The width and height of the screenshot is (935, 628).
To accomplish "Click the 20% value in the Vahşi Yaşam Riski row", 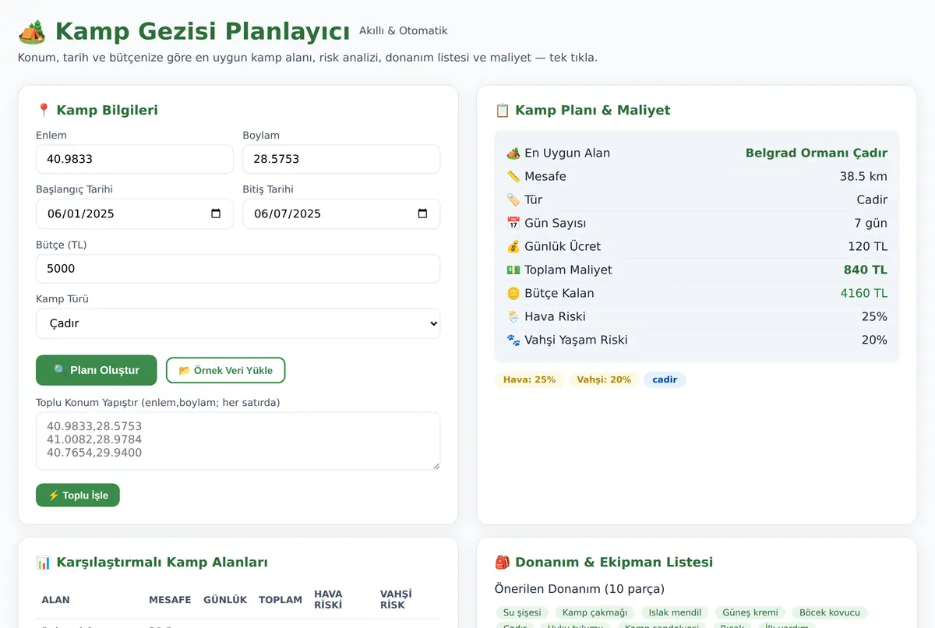I will click(874, 340).
